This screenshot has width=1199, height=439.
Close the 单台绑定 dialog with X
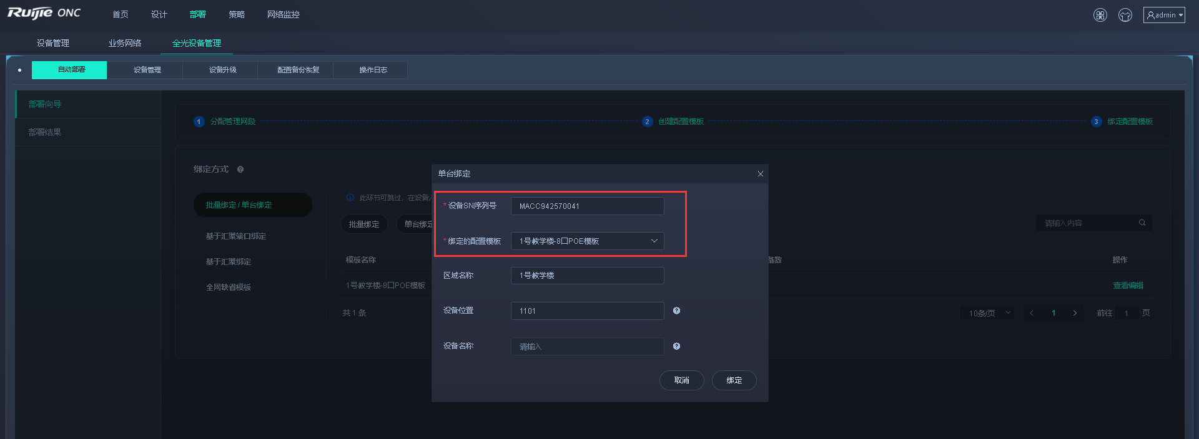[x=760, y=174]
